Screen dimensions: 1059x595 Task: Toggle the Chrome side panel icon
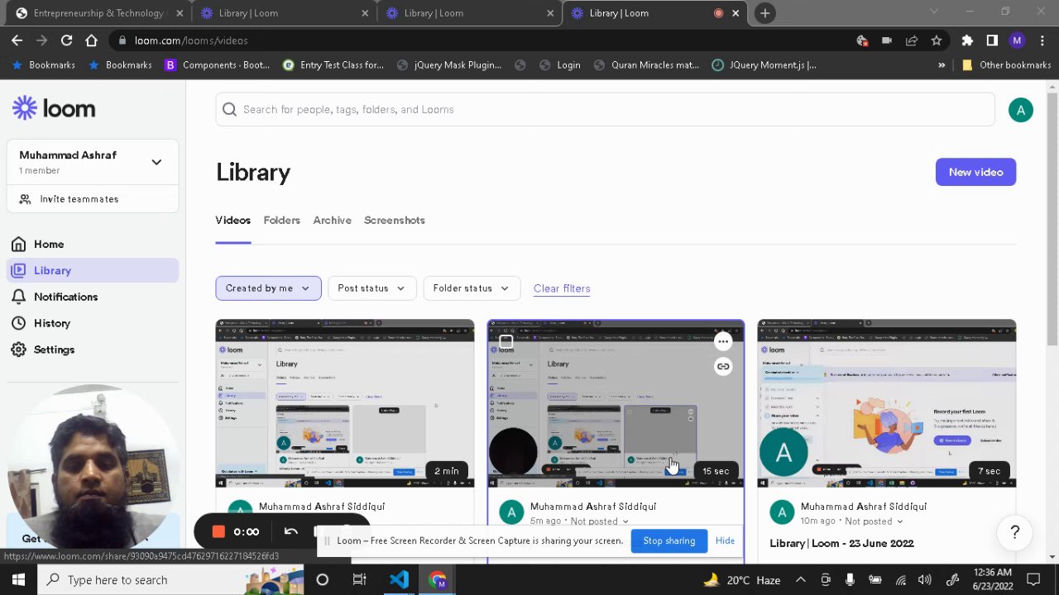(x=992, y=40)
